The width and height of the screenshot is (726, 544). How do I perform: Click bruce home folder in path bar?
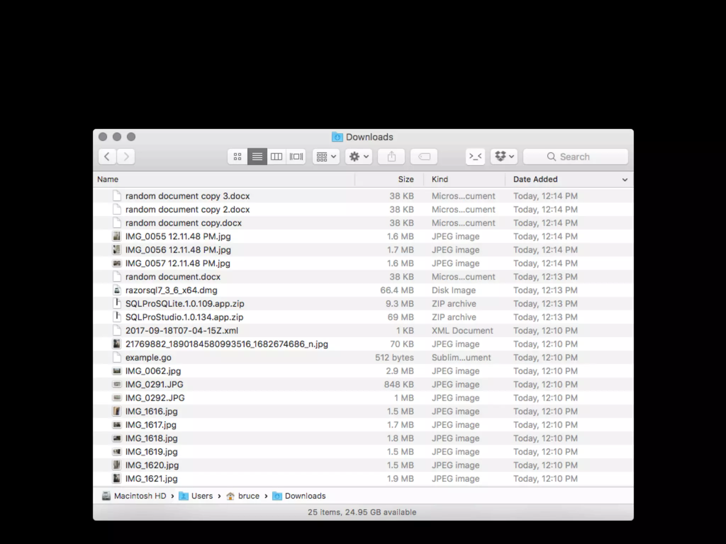[248, 496]
